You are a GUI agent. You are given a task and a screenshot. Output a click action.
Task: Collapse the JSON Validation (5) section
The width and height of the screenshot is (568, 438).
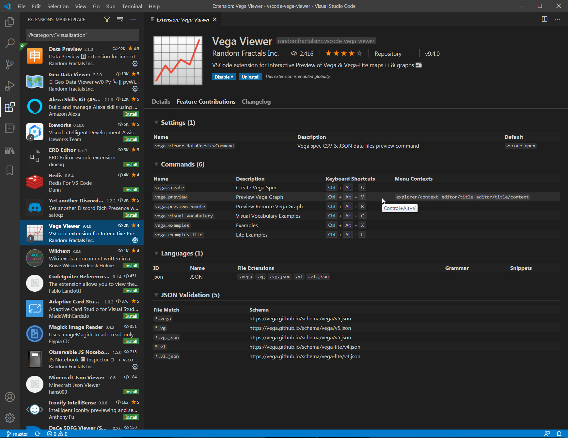click(156, 295)
